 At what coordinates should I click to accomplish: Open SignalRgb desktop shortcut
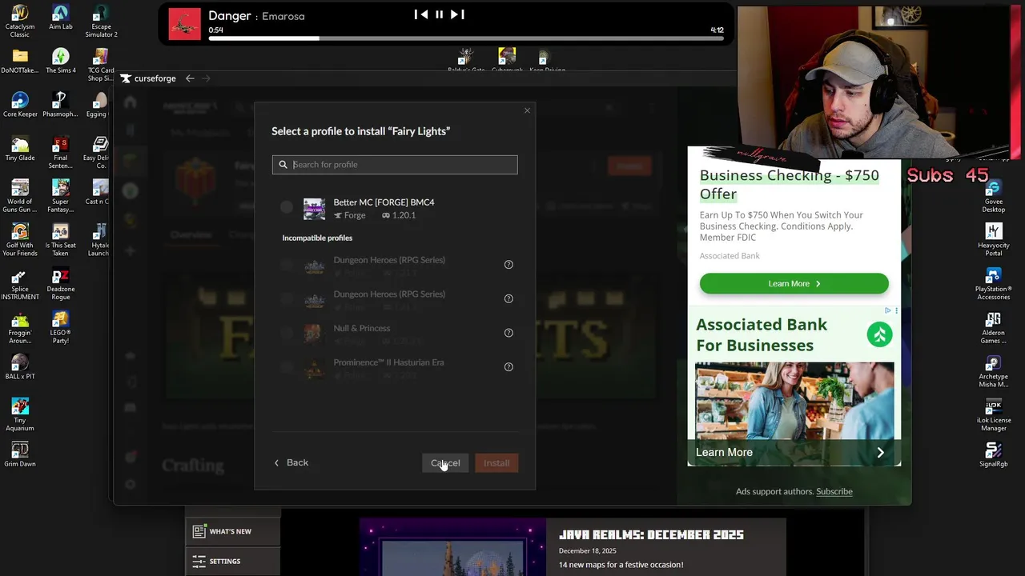(994, 455)
